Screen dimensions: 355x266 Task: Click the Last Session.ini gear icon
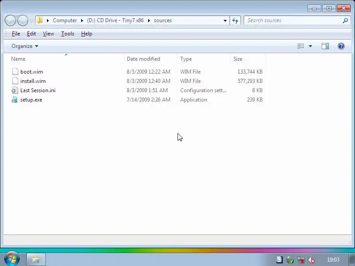pyautogui.click(x=15, y=90)
